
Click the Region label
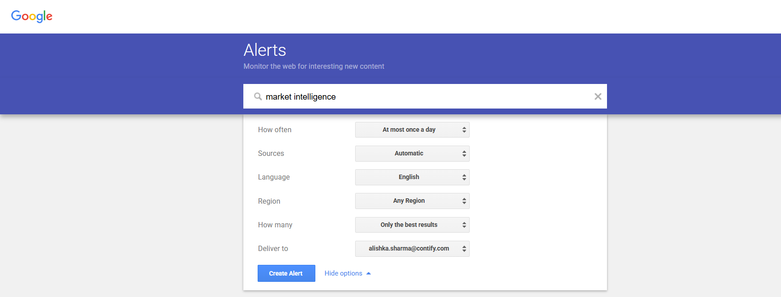[x=269, y=201]
